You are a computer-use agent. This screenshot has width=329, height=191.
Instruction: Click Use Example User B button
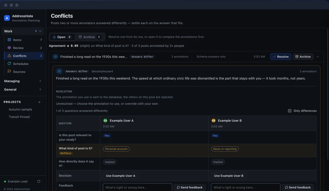point(229,176)
